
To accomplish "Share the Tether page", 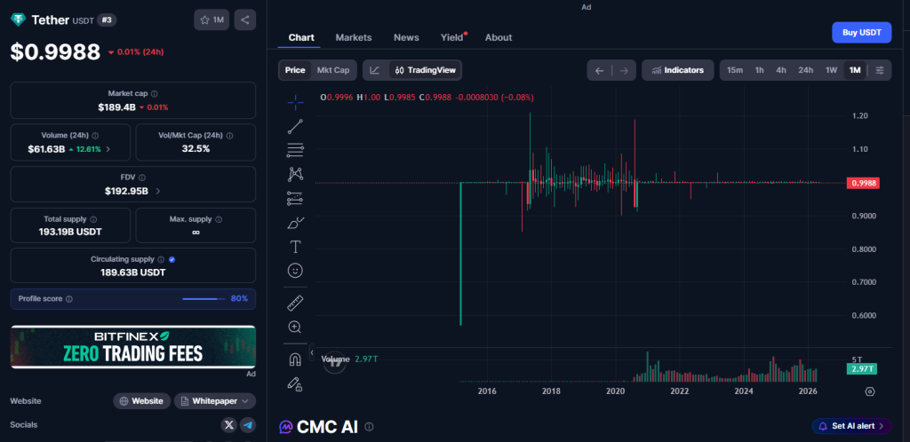I will click(245, 20).
